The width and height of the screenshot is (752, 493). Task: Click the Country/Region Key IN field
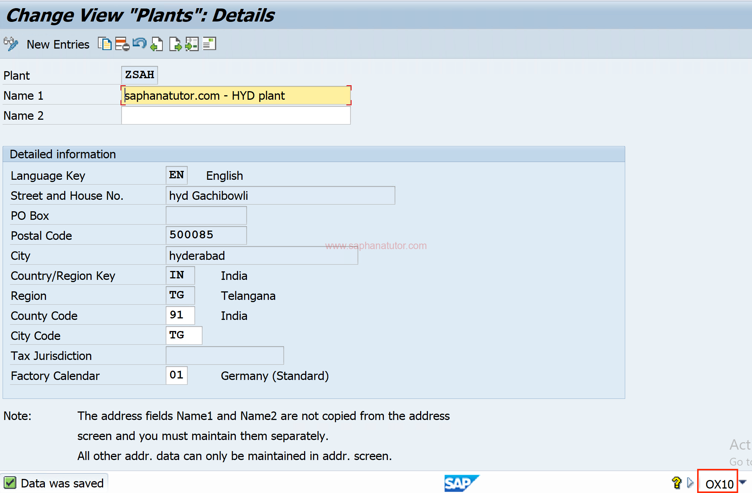click(x=180, y=275)
